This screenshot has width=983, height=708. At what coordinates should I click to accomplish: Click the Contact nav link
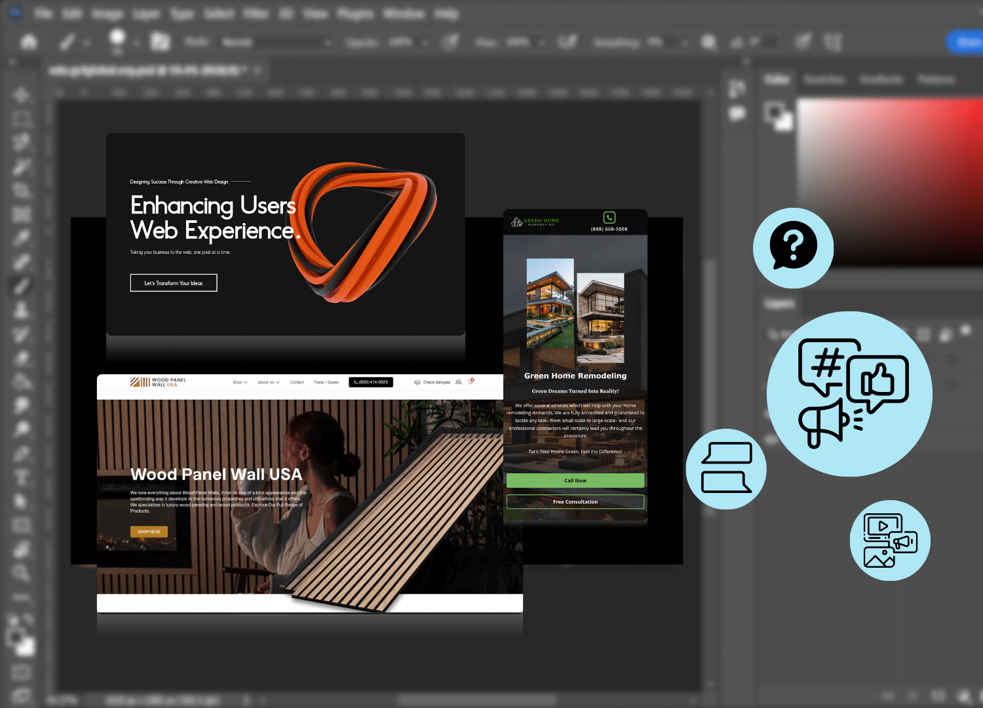[297, 382]
